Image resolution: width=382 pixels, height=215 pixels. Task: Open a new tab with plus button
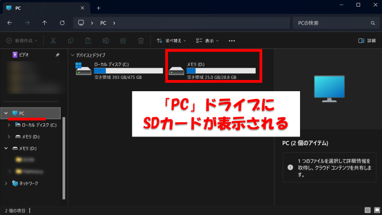click(98, 8)
